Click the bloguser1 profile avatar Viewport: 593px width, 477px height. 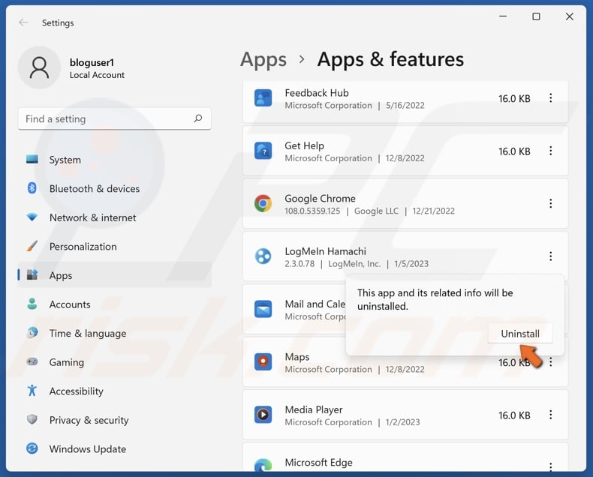(39, 67)
